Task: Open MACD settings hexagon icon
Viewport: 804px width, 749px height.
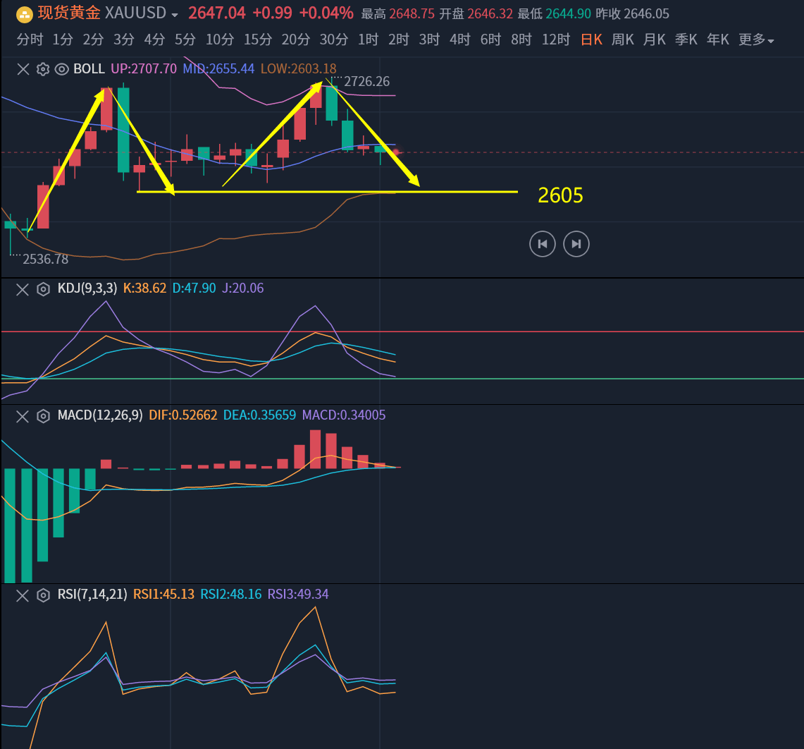Action: [x=43, y=416]
